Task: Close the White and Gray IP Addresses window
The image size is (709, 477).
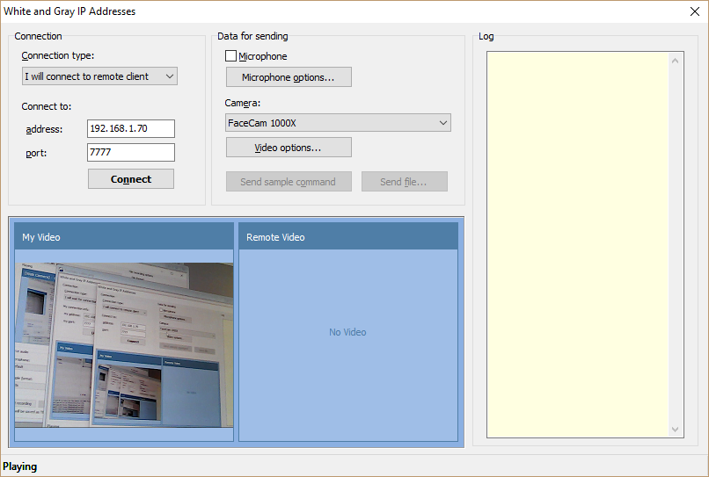Action: coord(694,11)
